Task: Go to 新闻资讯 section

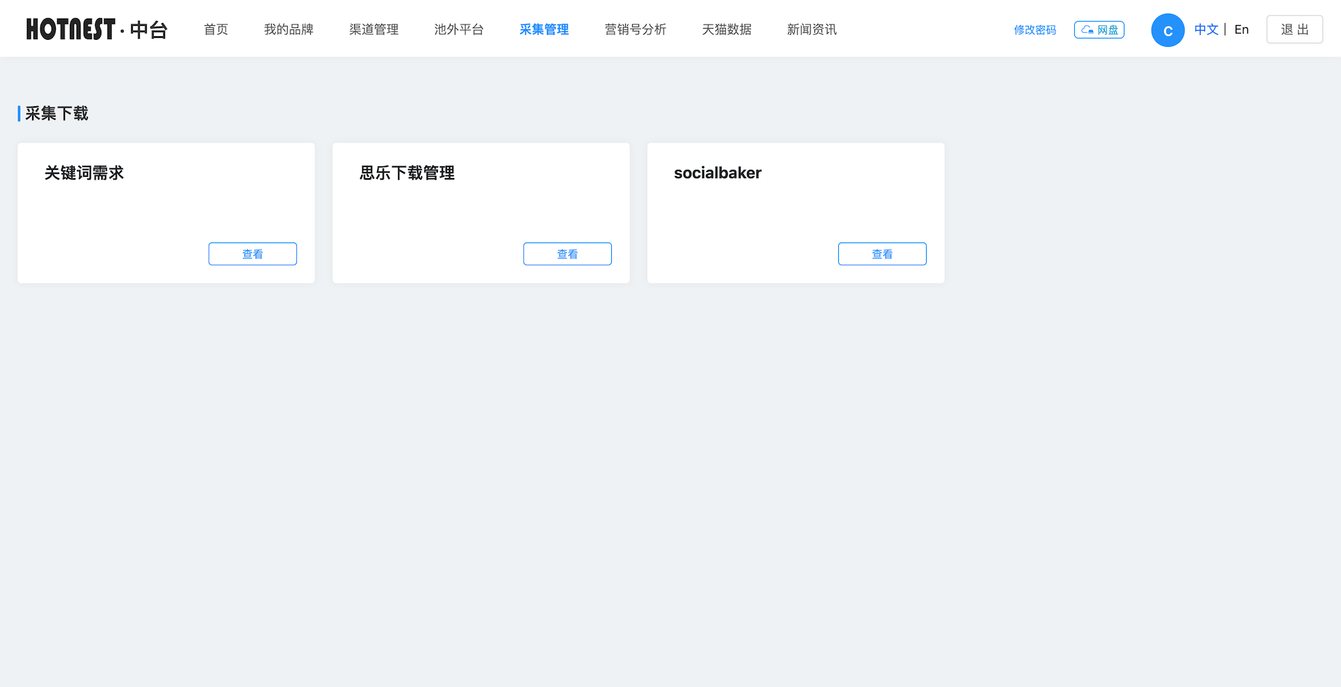Action: coord(812,29)
